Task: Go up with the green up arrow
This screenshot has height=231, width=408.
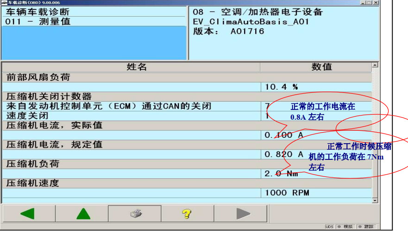Action: click(82, 213)
